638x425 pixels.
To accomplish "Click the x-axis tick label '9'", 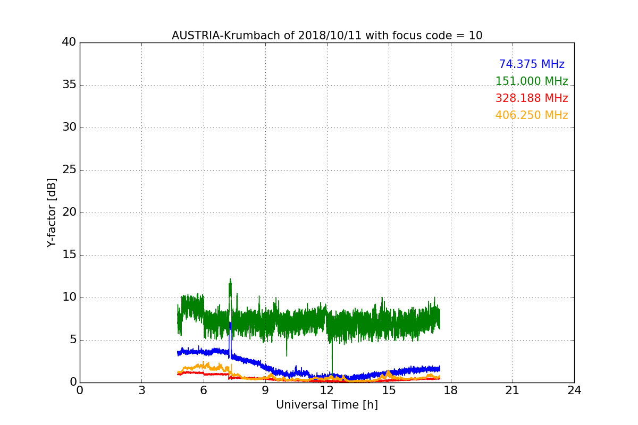I will coord(265,390).
